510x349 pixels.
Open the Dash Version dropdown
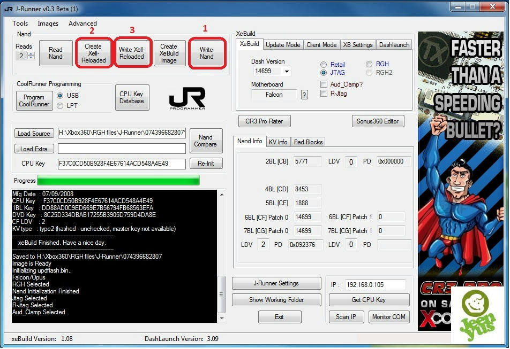click(287, 72)
